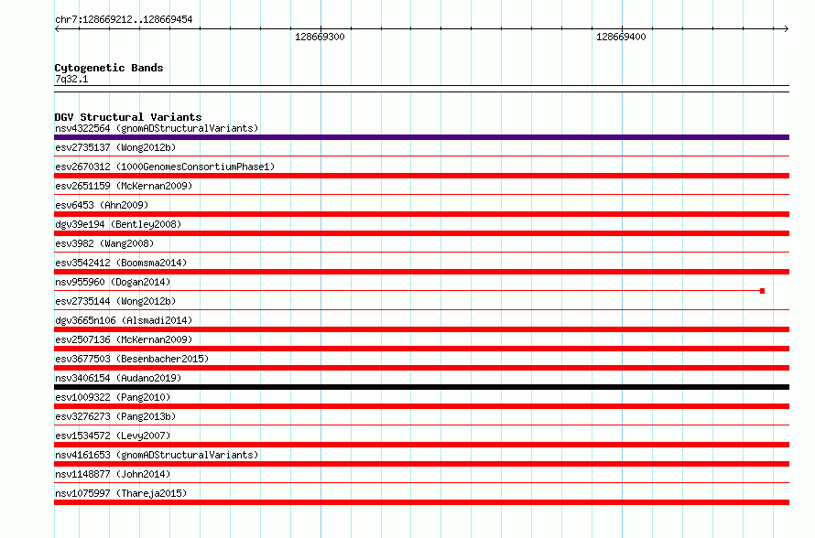Image resolution: width=815 pixels, height=538 pixels.
Task: Click esv6453 (Ahn2009) variant label
Action: (102, 205)
